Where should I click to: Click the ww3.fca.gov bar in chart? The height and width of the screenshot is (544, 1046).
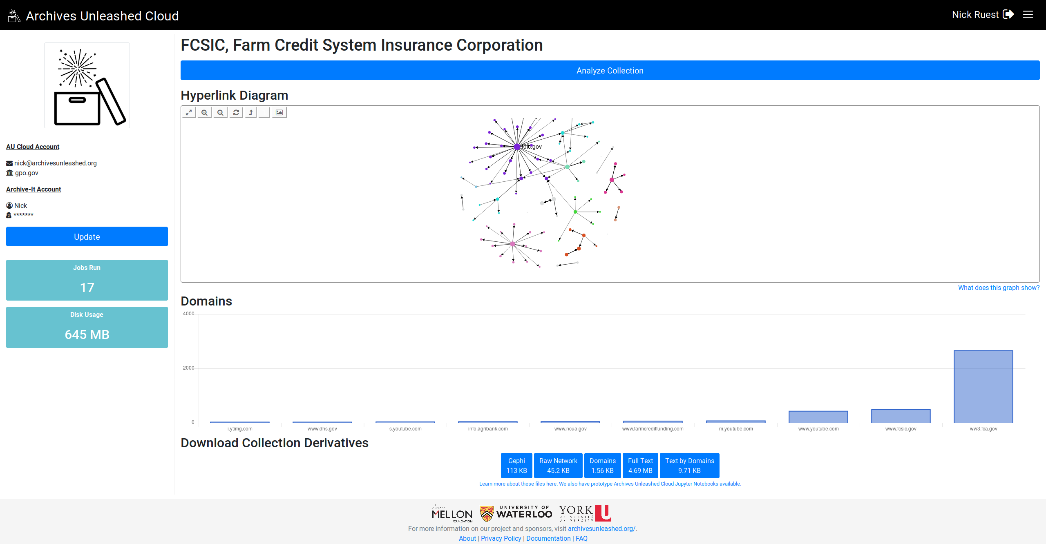coord(983,386)
